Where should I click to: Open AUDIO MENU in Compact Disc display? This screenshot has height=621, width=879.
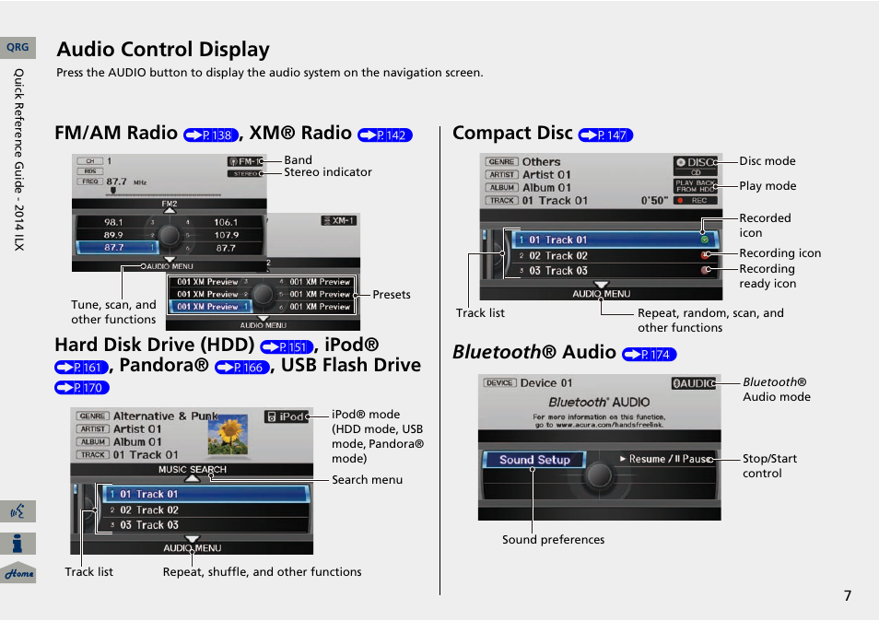(x=601, y=293)
